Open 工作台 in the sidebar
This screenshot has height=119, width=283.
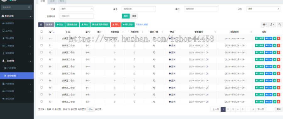pos(17,31)
